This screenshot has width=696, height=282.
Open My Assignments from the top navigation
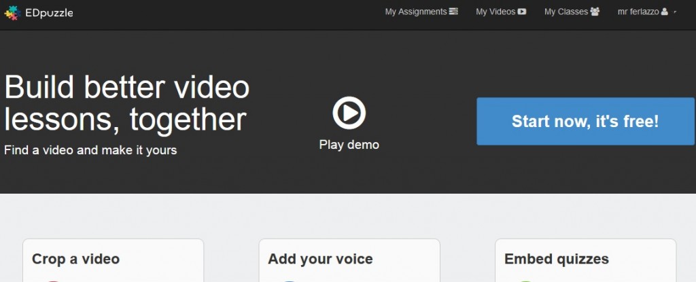(x=421, y=12)
